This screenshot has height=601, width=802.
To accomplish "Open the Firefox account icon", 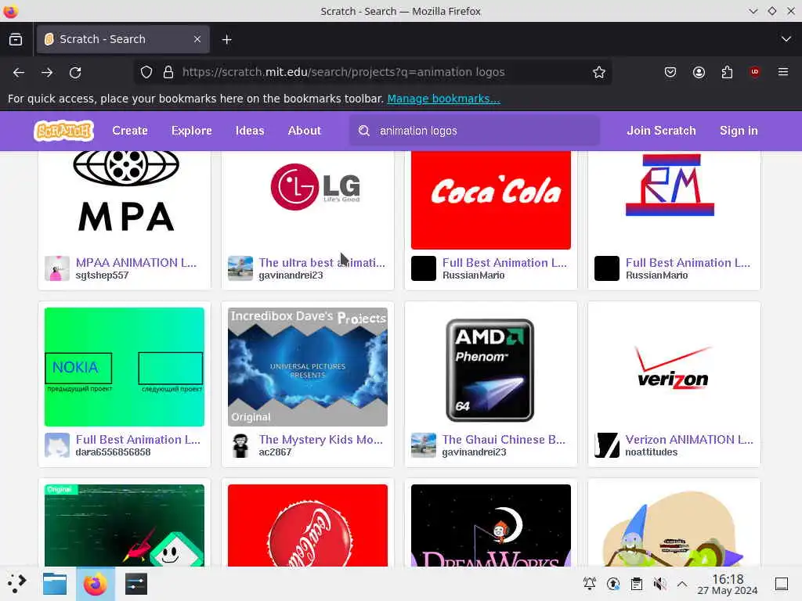I will 699,72.
